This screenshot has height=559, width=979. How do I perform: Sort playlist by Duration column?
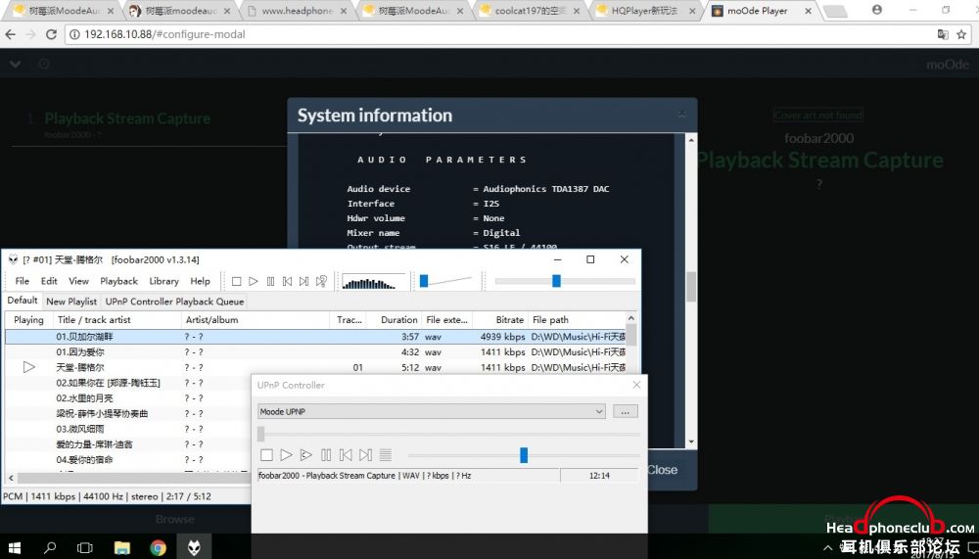coord(394,320)
